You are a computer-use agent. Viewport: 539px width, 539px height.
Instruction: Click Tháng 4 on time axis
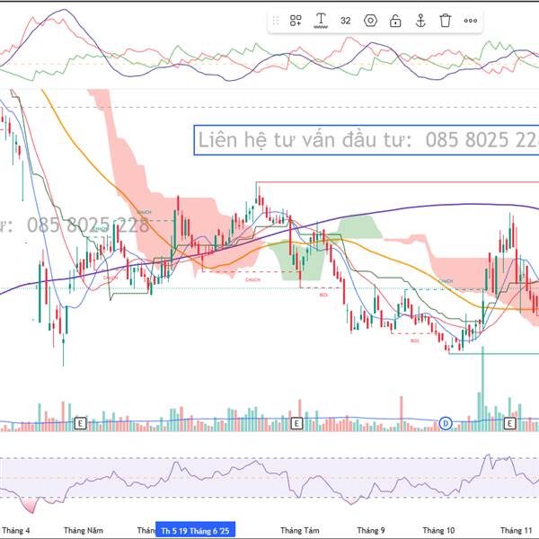tap(16, 530)
